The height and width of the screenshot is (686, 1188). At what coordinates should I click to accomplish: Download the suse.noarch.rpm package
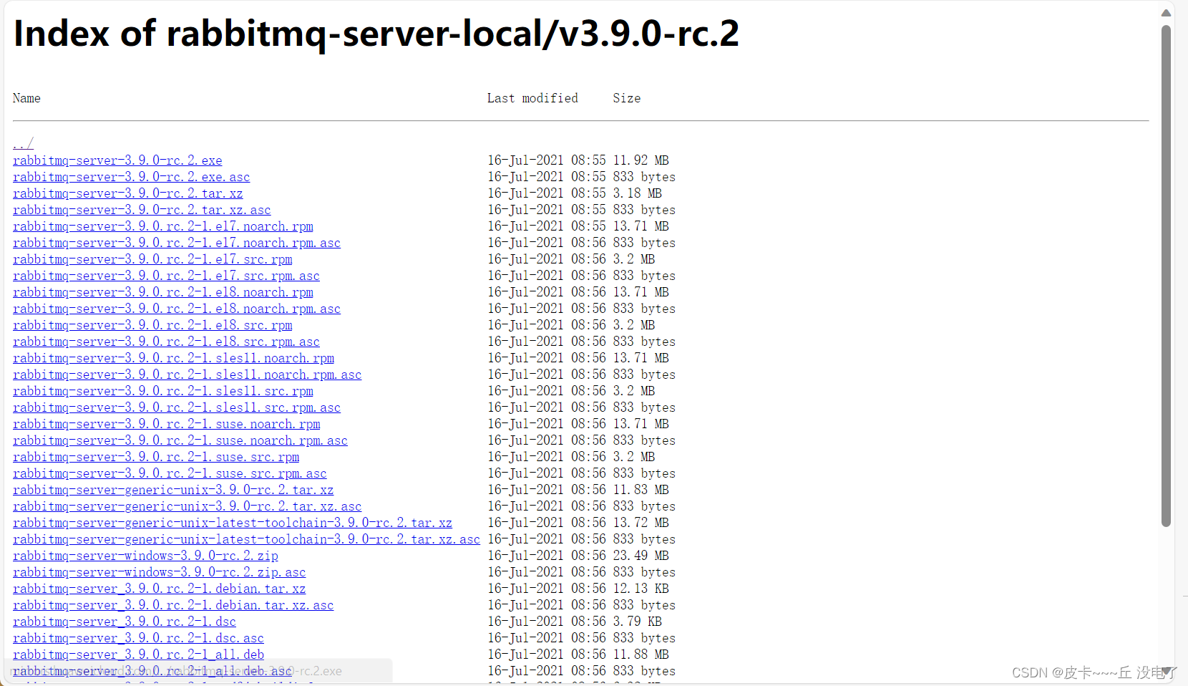point(166,424)
